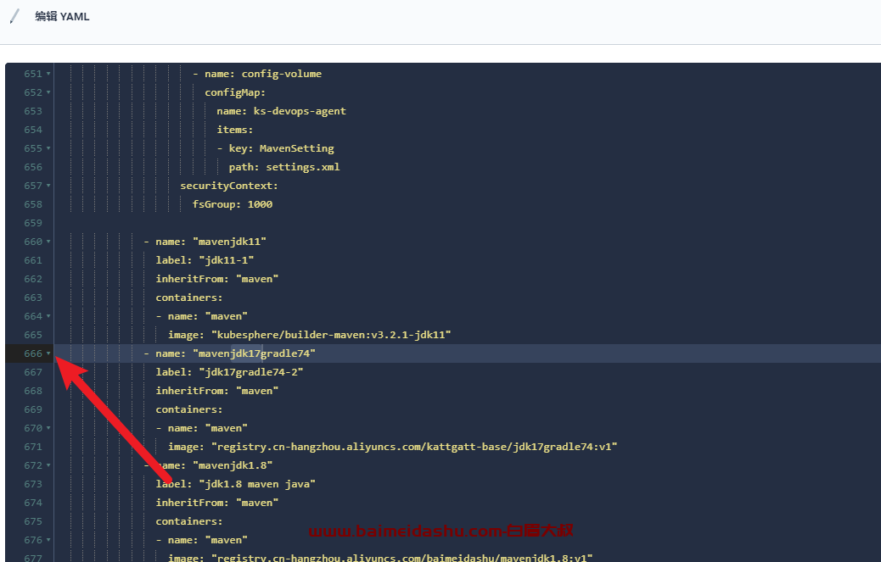
Task: Collapse securityContext block at line 657
Action: point(48,186)
